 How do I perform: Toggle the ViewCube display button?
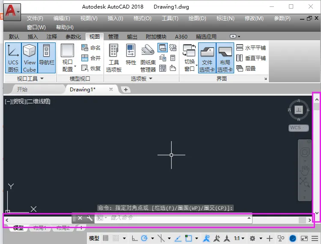click(x=30, y=58)
